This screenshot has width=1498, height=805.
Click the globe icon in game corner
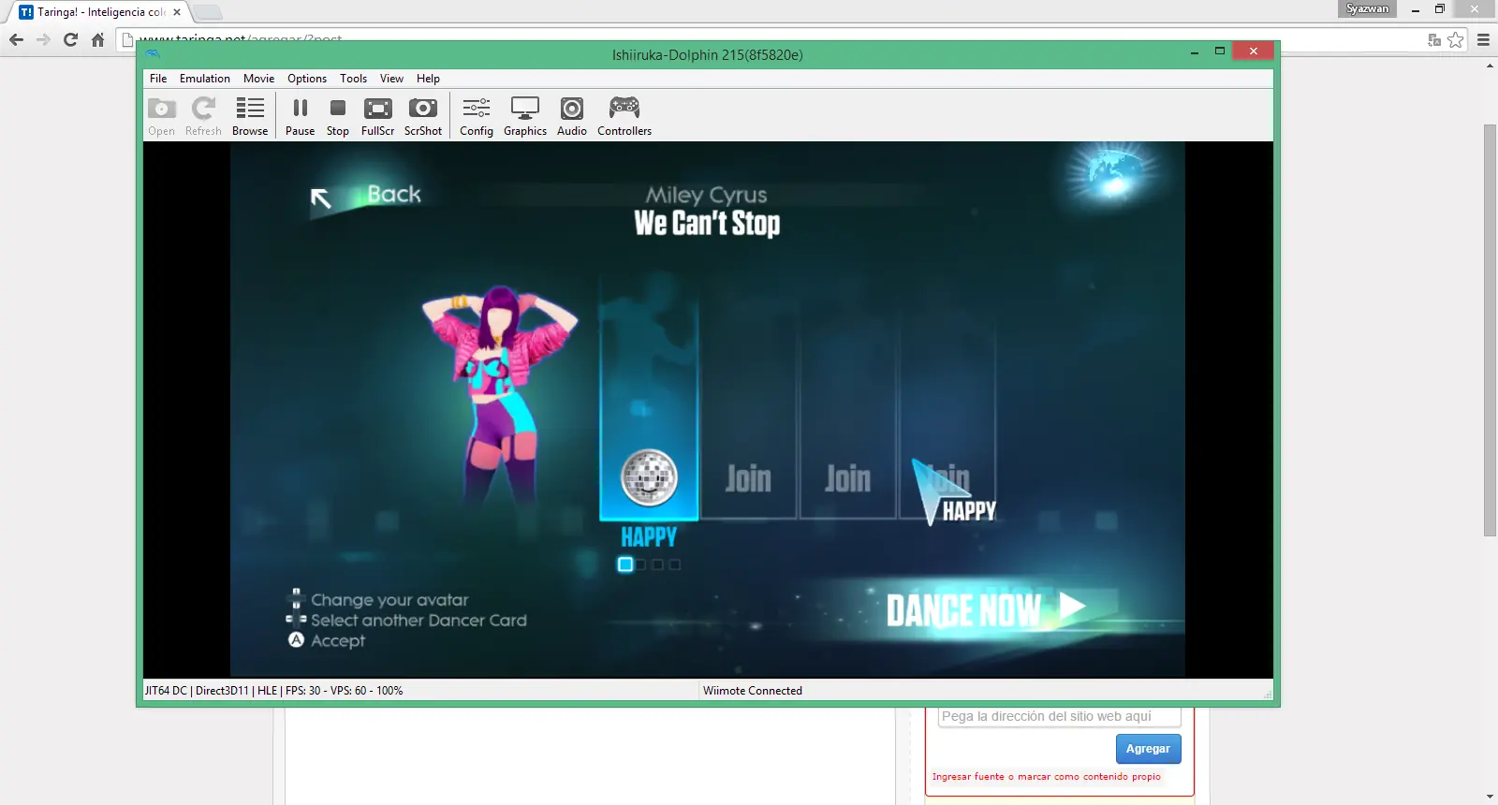pos(1114,173)
